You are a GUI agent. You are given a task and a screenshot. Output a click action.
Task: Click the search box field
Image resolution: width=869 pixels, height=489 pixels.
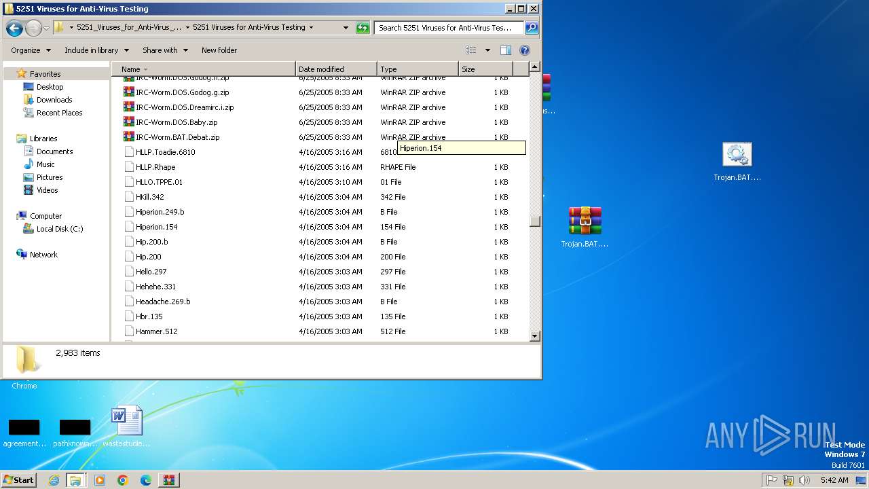(448, 28)
